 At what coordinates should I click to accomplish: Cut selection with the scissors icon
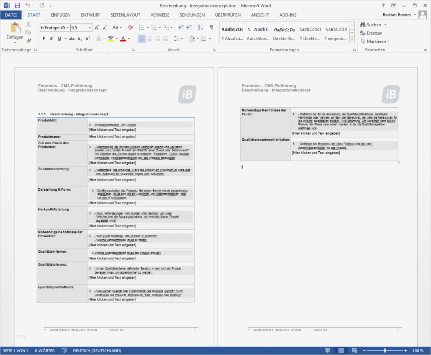tap(28, 25)
